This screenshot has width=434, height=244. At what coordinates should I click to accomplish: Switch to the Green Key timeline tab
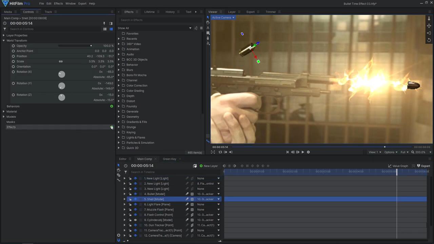tap(169, 159)
